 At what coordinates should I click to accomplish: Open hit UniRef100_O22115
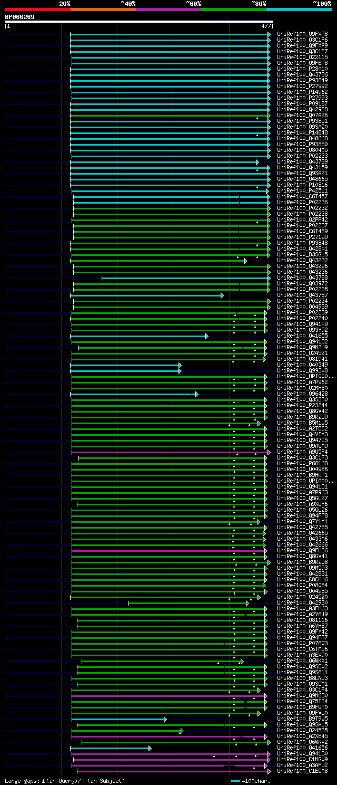pyautogui.click(x=302, y=58)
